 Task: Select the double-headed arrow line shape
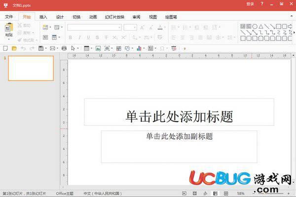coord(255,33)
